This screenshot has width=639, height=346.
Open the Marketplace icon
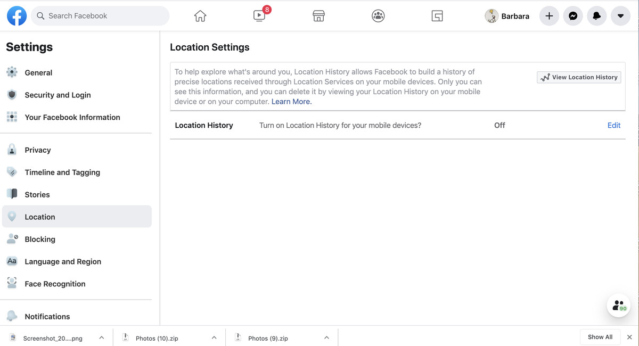click(x=318, y=16)
